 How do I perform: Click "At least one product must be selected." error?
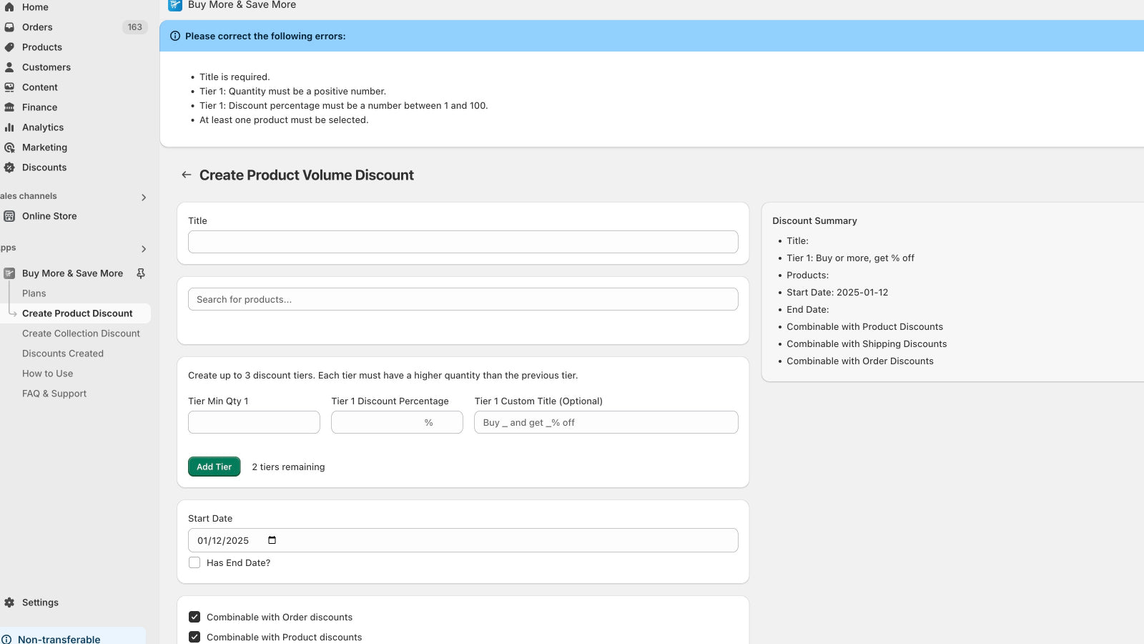coord(284,120)
